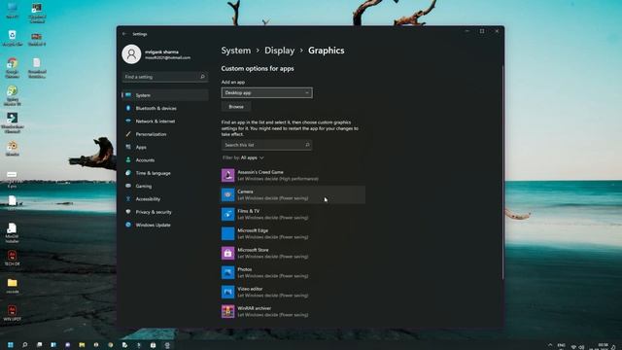Open Google Chrome desktop shortcut
The width and height of the screenshot is (622, 350).
[x=13, y=67]
